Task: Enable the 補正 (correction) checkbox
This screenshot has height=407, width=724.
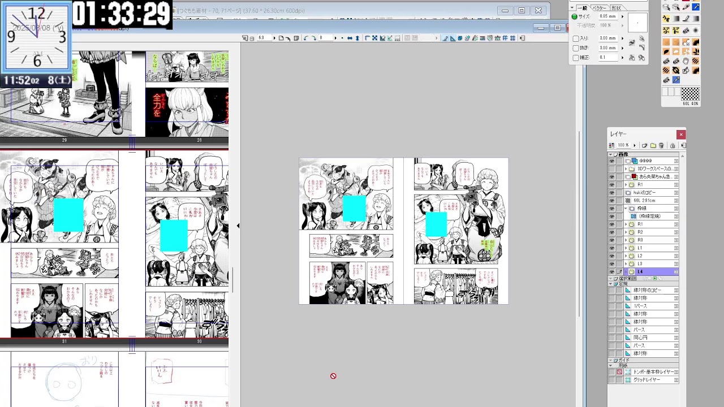Action: click(576, 58)
